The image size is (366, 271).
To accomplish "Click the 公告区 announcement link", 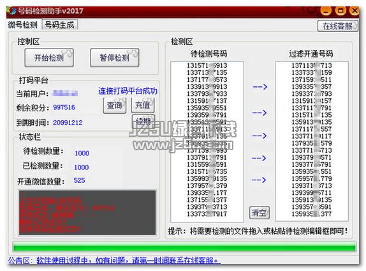I will [x=114, y=260].
